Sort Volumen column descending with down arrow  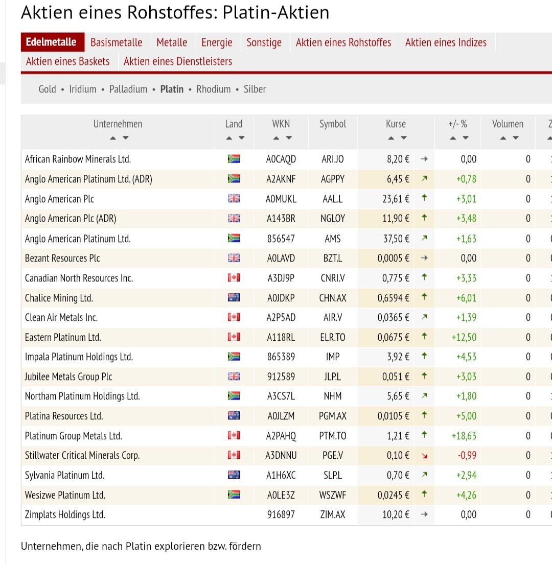tap(515, 137)
